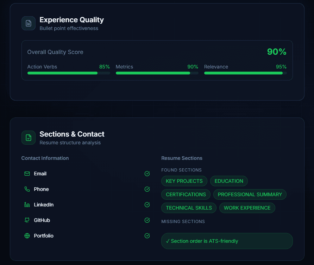This screenshot has height=265, width=314.
Task: Click the Portfolio globe icon
Action: [x=27, y=236]
